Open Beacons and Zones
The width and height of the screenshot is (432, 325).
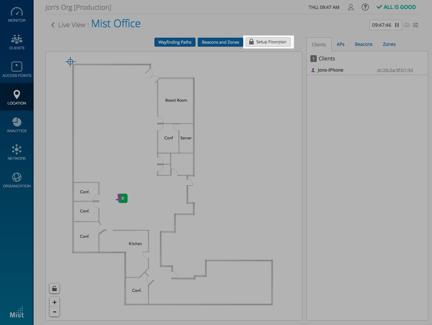click(220, 42)
